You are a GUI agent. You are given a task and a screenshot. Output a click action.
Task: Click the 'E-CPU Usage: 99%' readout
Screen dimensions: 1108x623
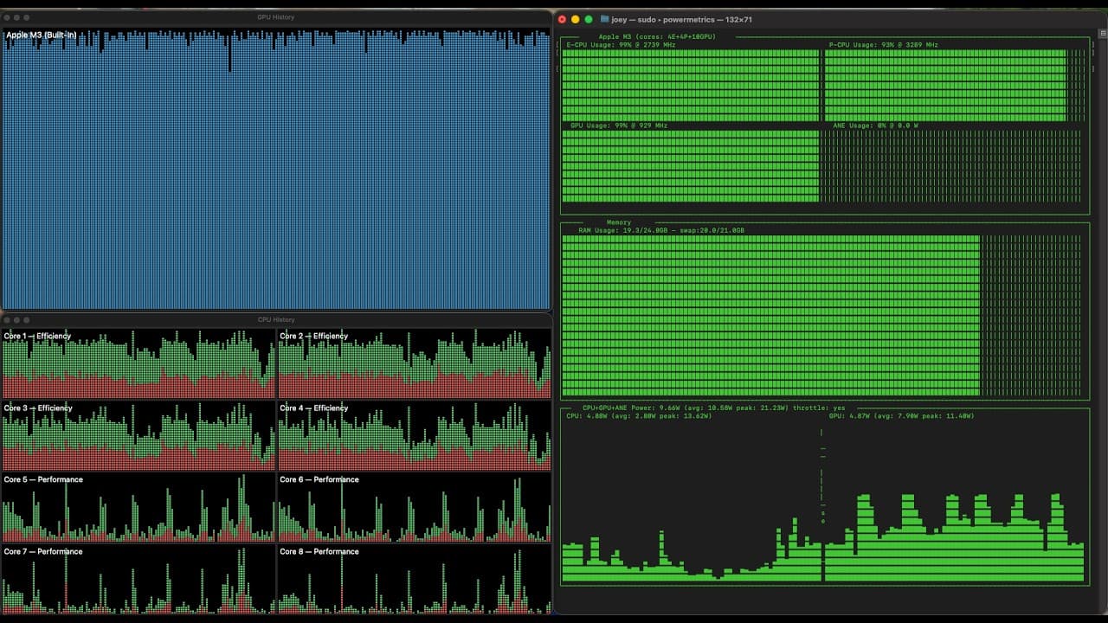tap(621, 44)
